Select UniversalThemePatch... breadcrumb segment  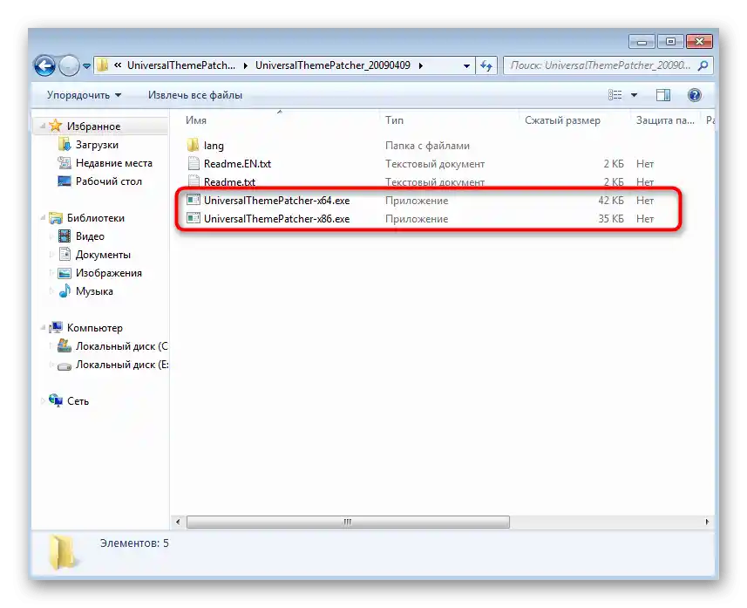click(181, 65)
